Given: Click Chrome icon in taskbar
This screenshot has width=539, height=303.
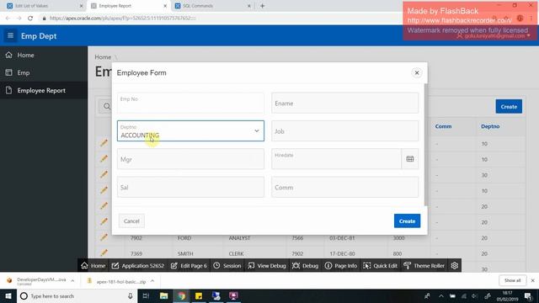Looking at the screenshot, I should [x=182, y=295].
